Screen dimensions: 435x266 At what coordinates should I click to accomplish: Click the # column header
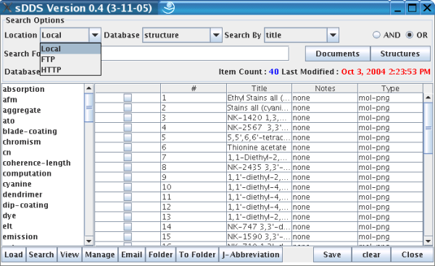(x=194, y=88)
